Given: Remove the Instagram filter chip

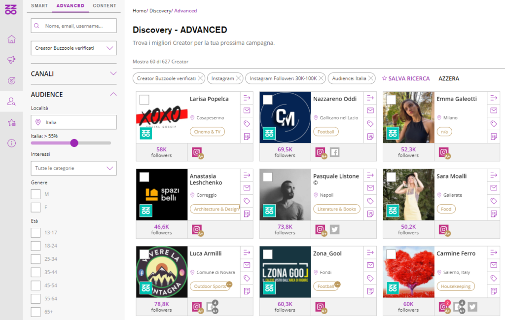Looking at the screenshot, I should click(x=238, y=78).
